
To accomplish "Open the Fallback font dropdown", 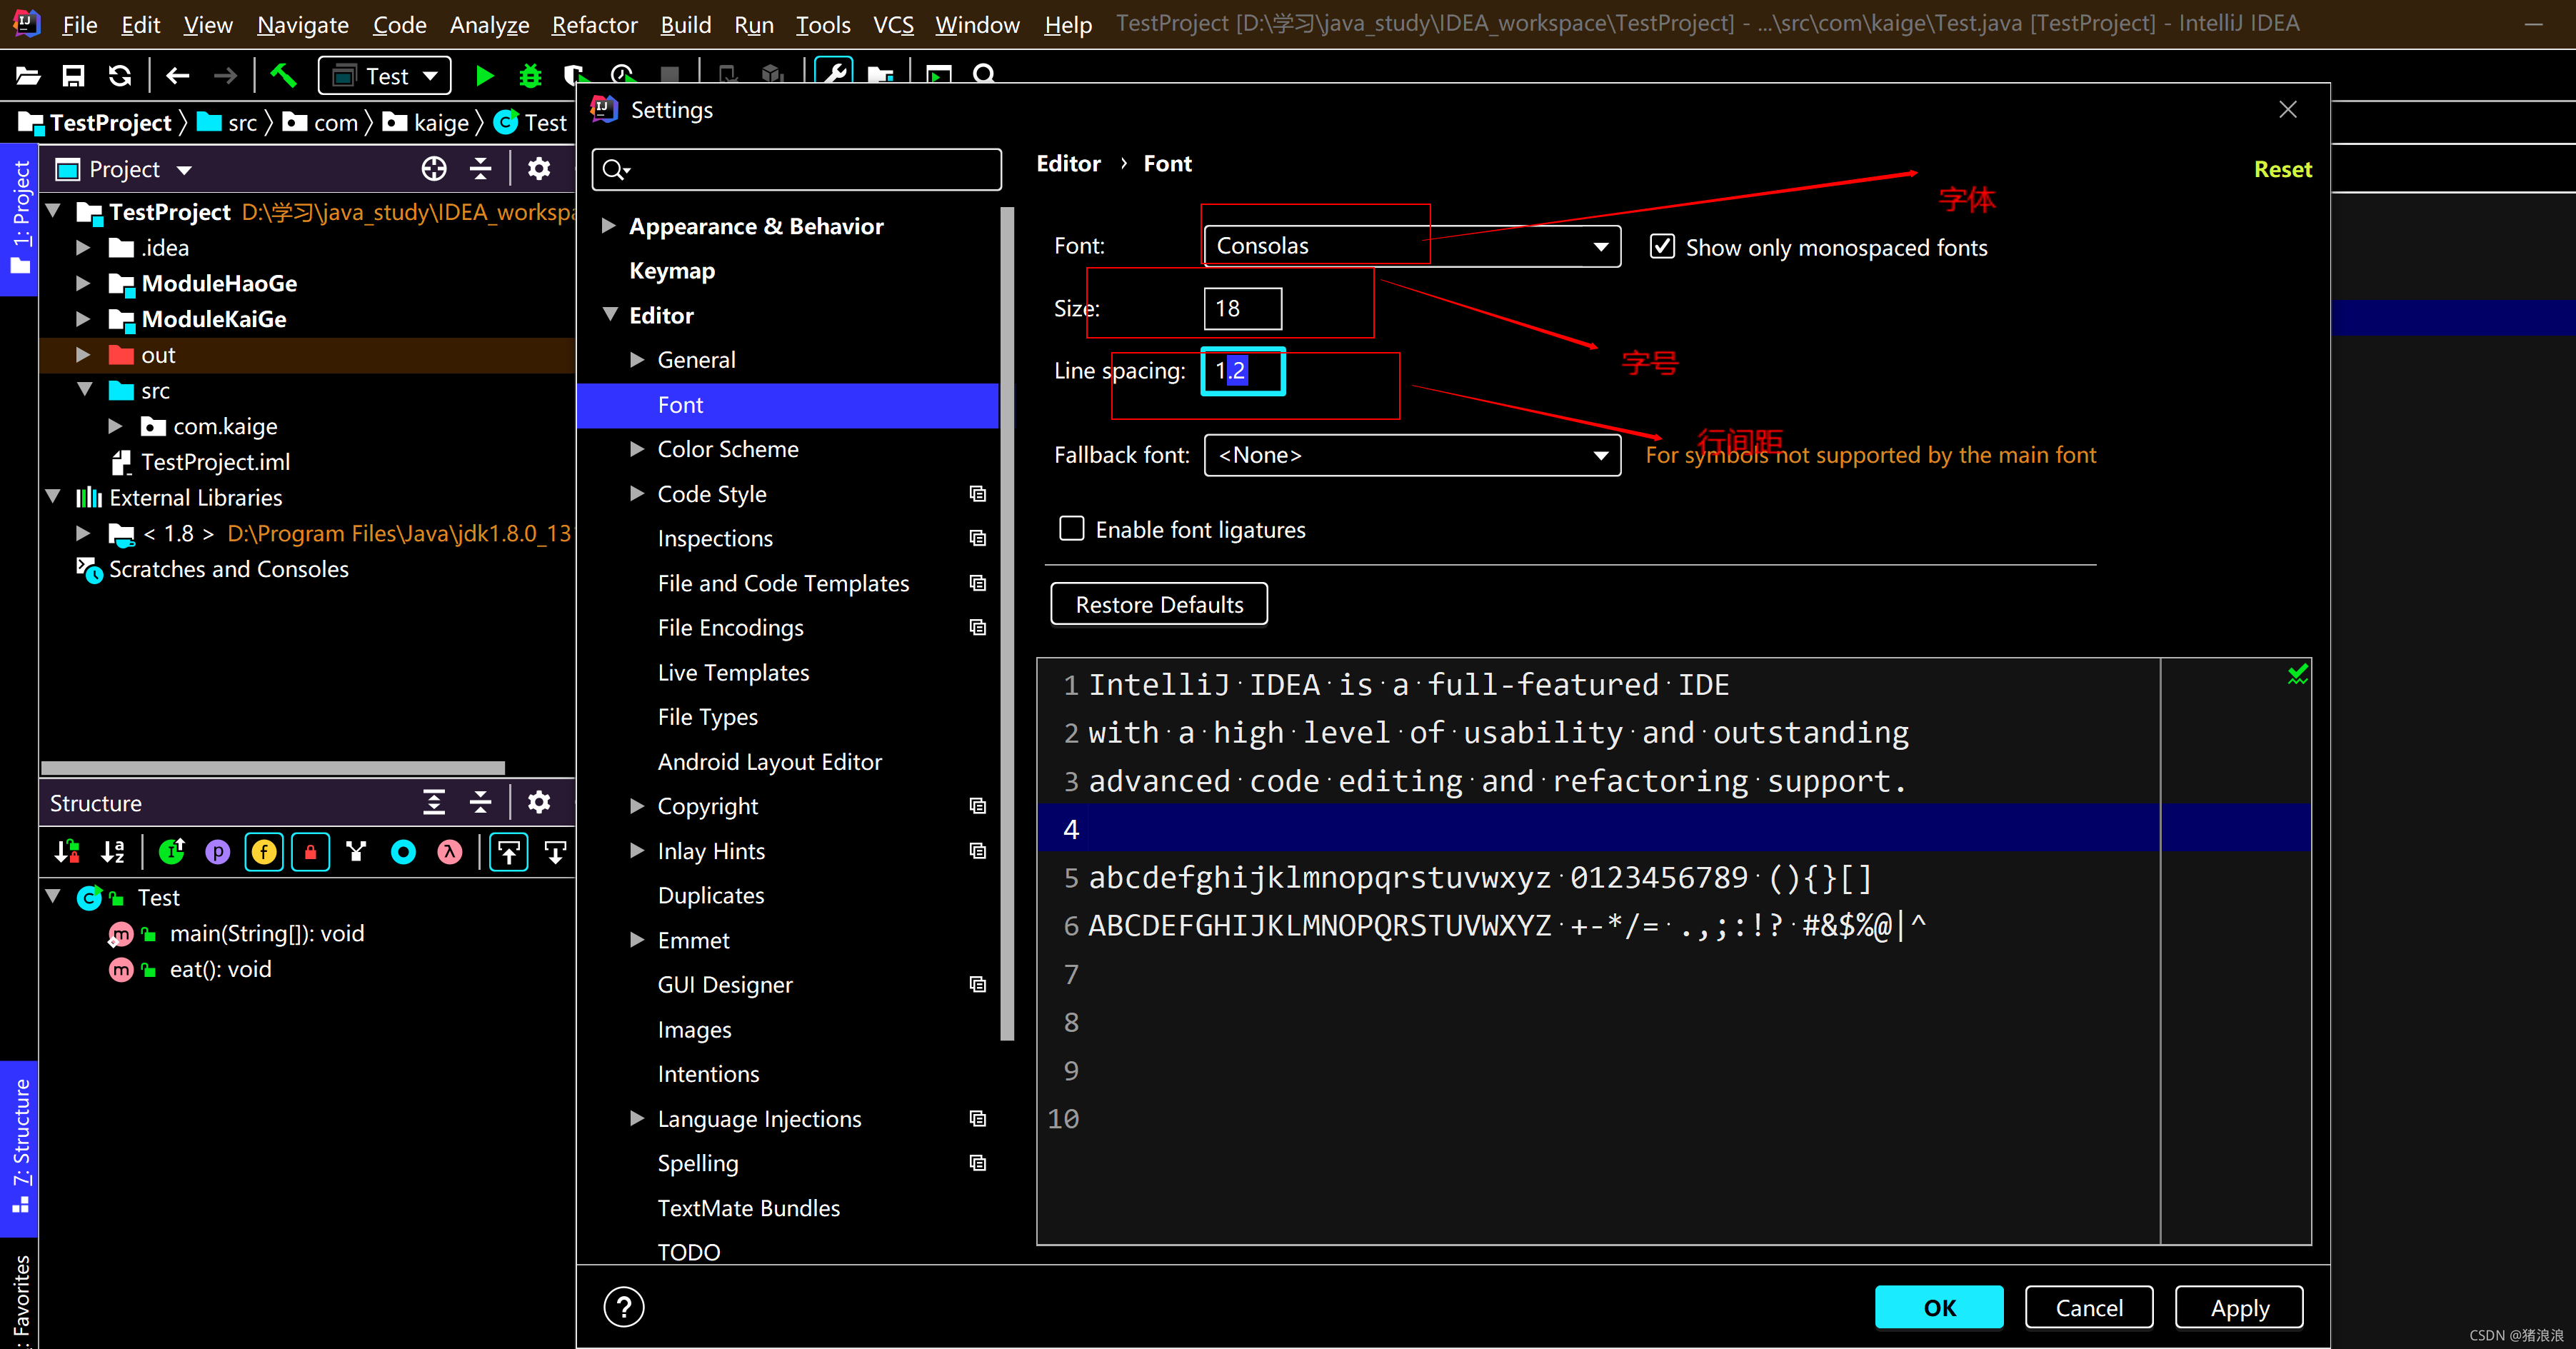I will [1412, 456].
